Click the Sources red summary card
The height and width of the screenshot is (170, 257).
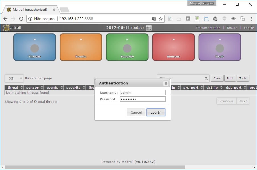pyautogui.click(x=174, y=47)
